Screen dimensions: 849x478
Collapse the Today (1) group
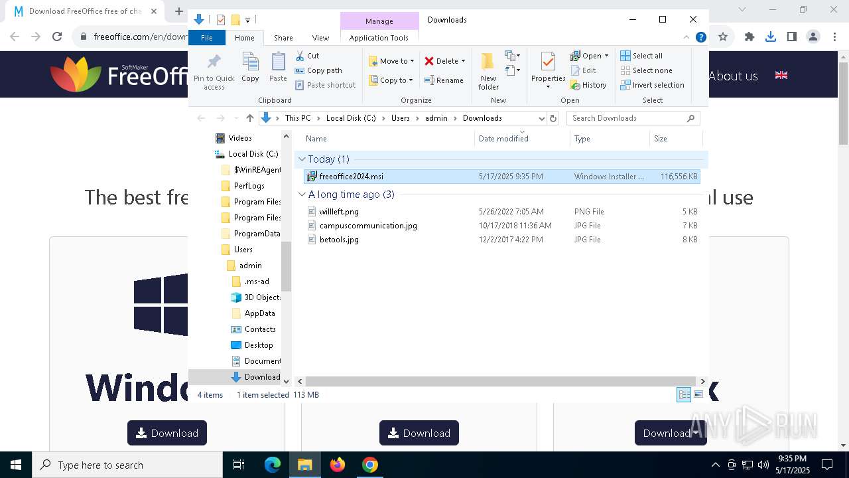point(302,159)
